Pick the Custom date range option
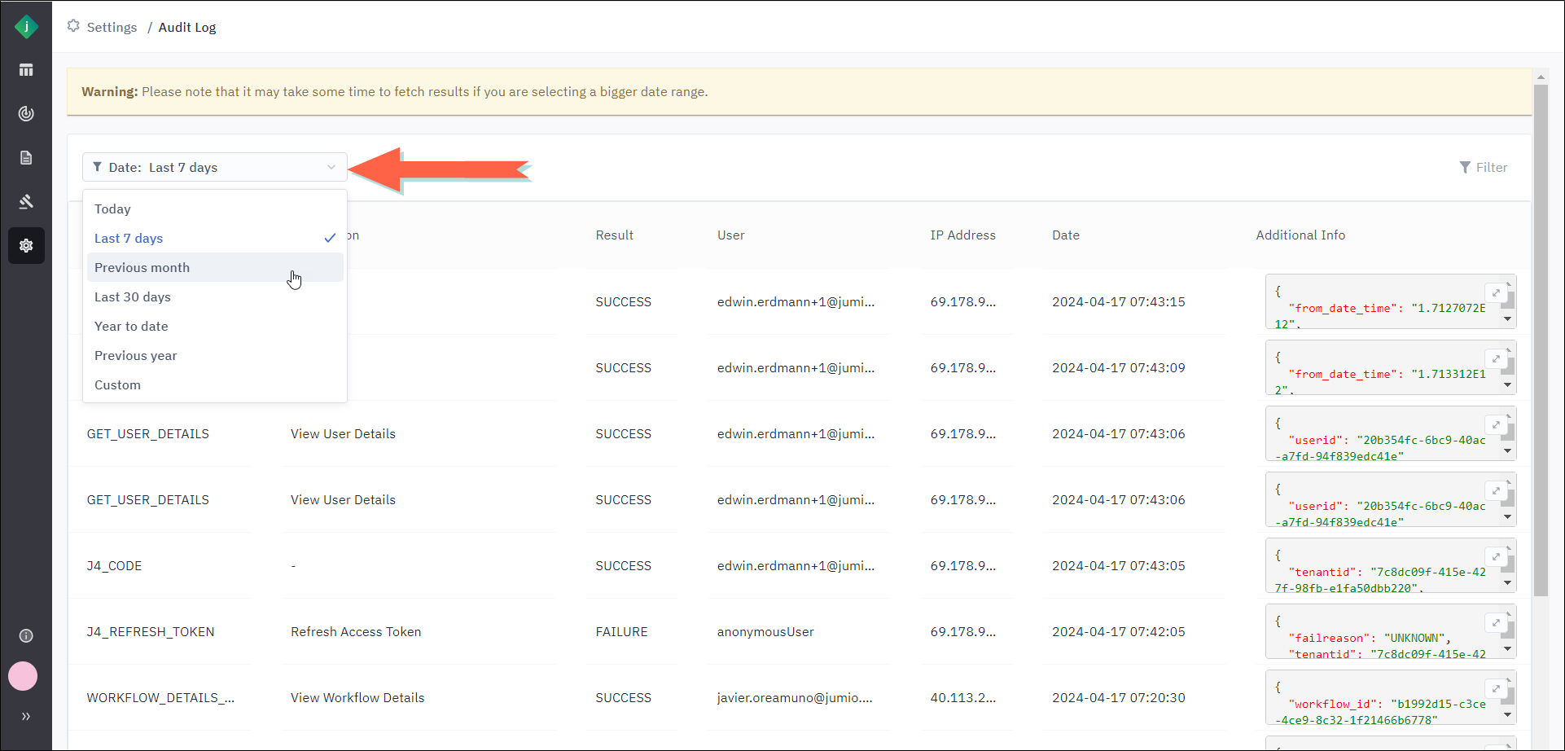1565x751 pixels. tap(117, 385)
